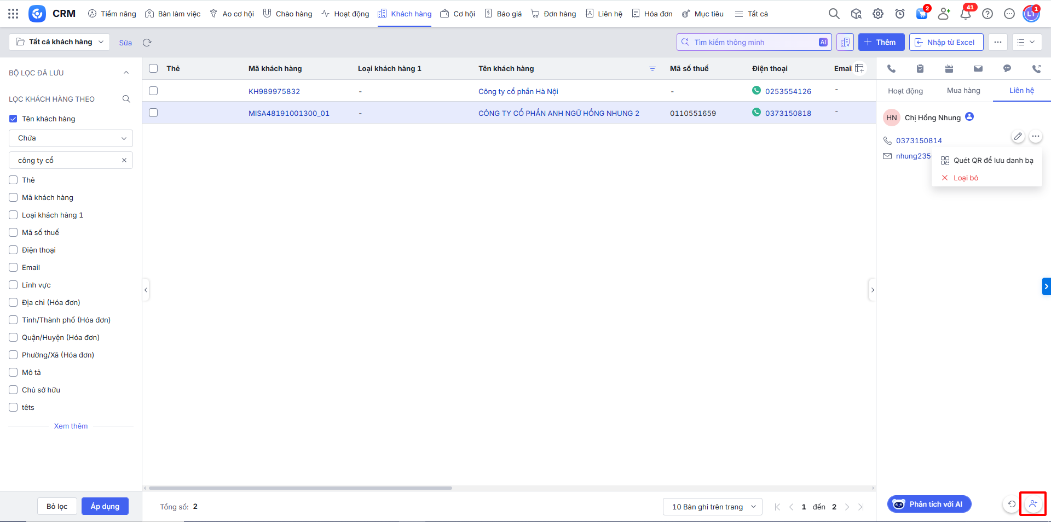The image size is (1051, 522).
Task: Click the refresh icon beside Sửa
Action: (x=147, y=43)
